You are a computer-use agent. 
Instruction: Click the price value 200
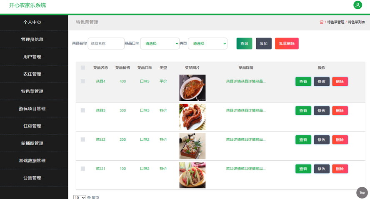122,139
